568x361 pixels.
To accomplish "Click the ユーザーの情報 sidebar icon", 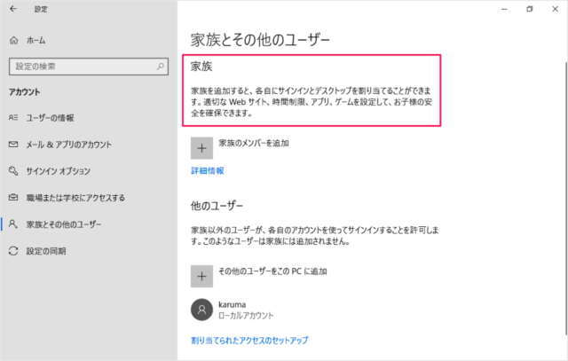I will click(12, 117).
